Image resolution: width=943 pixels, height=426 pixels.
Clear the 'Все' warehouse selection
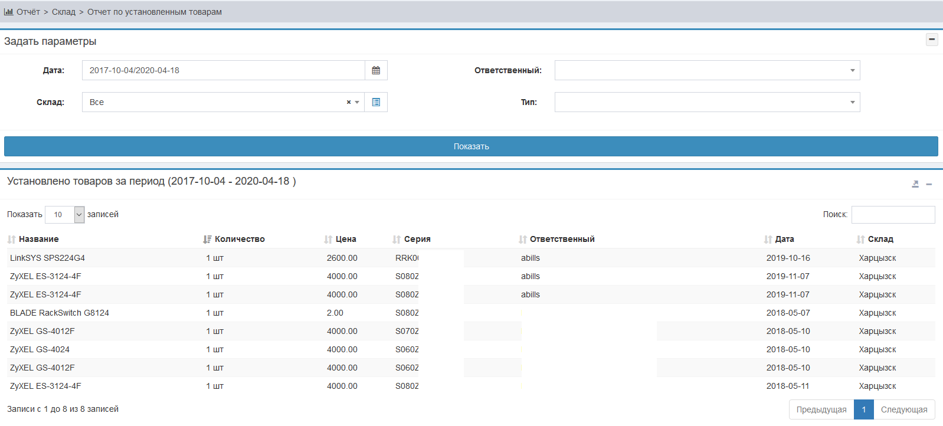click(x=348, y=102)
